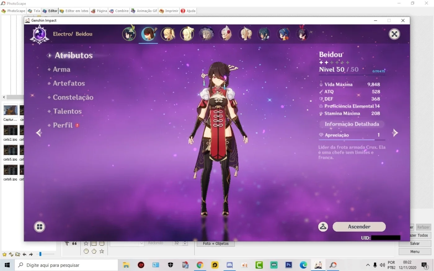This screenshot has height=271, width=434.
Task: Click the Vida Máxima 9,848 stat
Action: [x=350, y=84]
